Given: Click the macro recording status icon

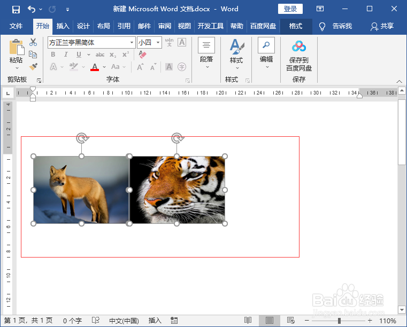Looking at the screenshot, I should [174, 321].
